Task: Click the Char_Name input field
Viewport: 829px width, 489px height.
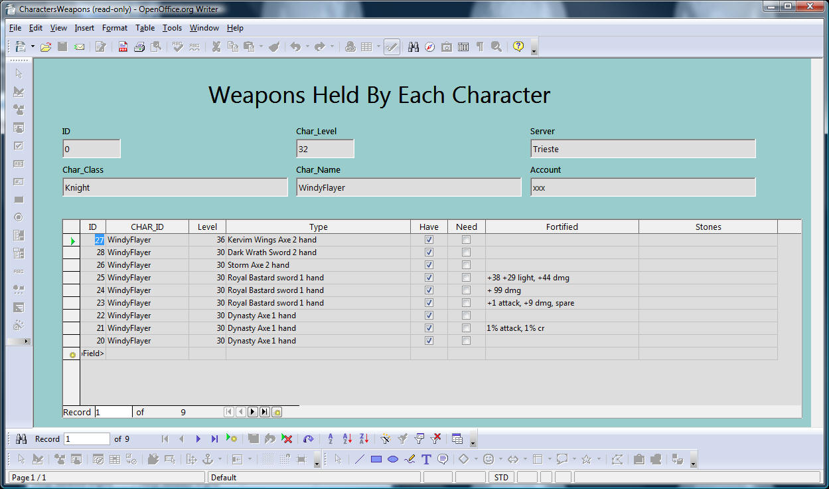Action: click(408, 187)
